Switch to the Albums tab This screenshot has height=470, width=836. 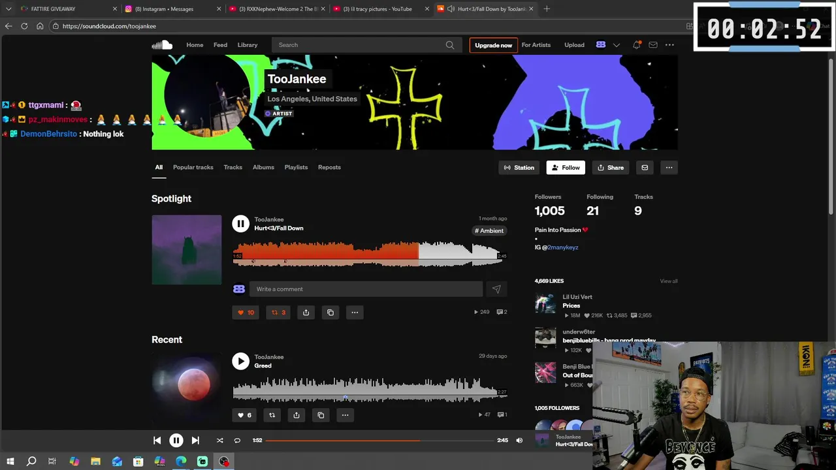click(263, 167)
